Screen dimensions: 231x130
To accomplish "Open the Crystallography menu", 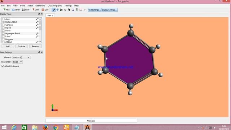I will coord(55,6).
